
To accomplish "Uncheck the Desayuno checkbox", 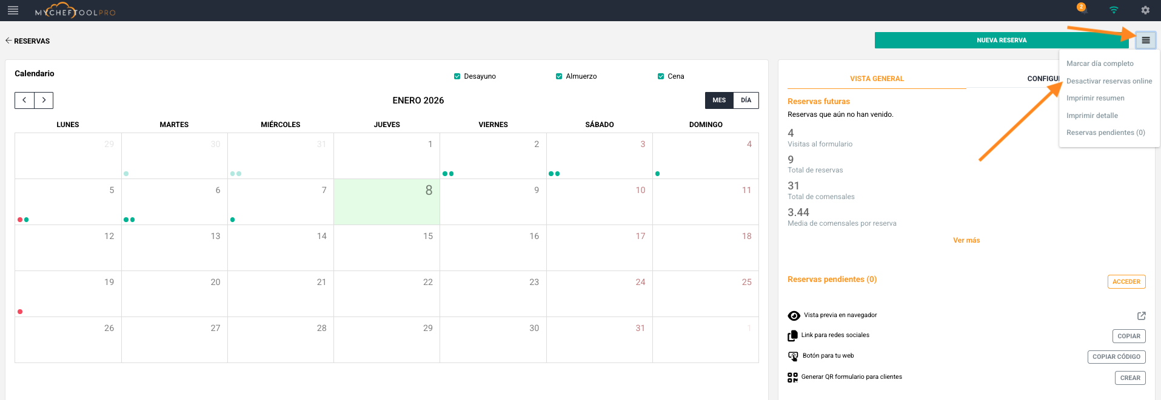I will (x=457, y=76).
